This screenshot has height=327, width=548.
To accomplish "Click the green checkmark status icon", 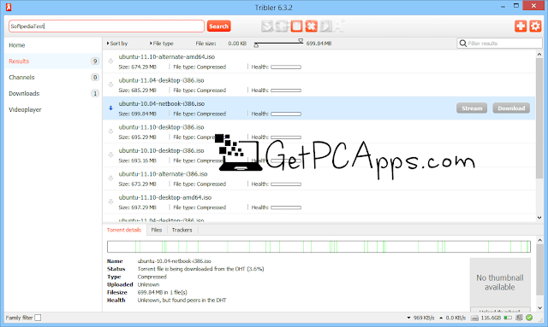I will click(x=529, y=318).
